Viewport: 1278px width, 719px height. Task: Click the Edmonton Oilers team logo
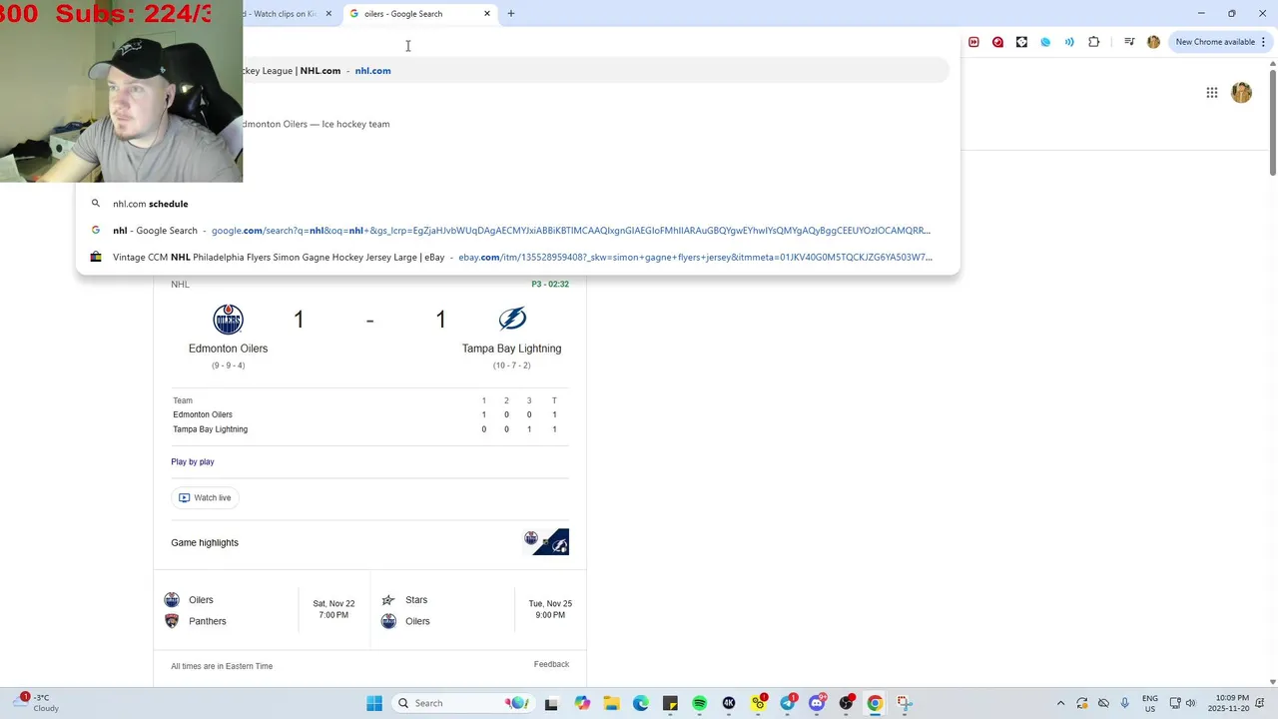click(x=228, y=319)
